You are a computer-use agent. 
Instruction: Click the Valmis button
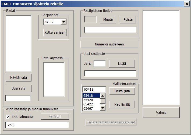coord(161,112)
